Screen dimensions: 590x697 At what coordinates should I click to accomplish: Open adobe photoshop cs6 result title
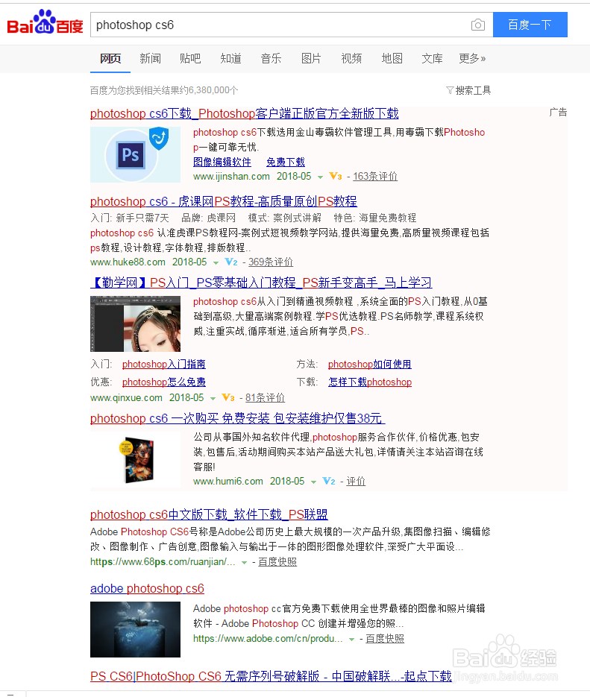(x=147, y=589)
